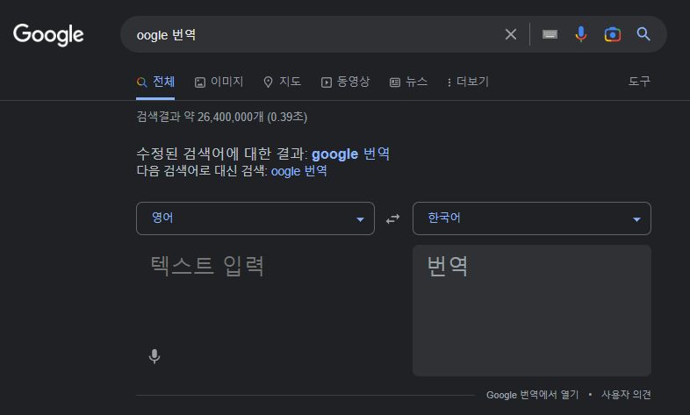The height and width of the screenshot is (415, 690).
Task: Open 'Google 번역에서 열기' link
Action: (x=532, y=395)
